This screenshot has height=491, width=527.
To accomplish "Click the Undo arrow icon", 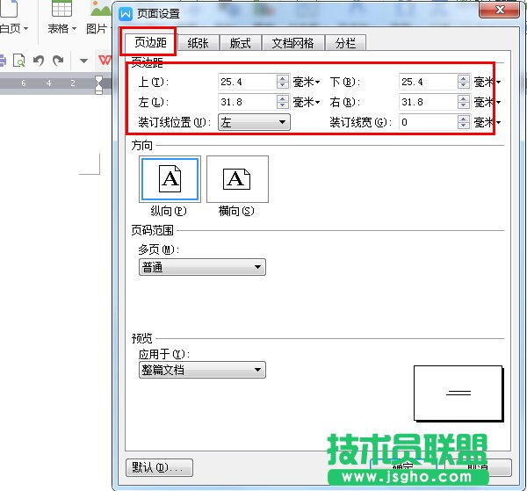I will pyautogui.click(x=39, y=61).
